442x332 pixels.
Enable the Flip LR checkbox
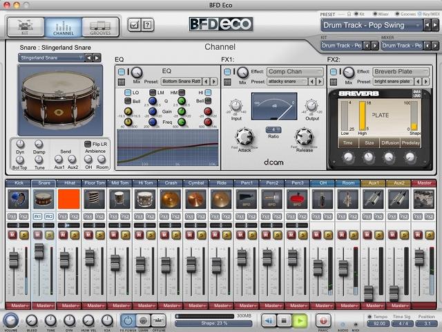click(x=87, y=144)
